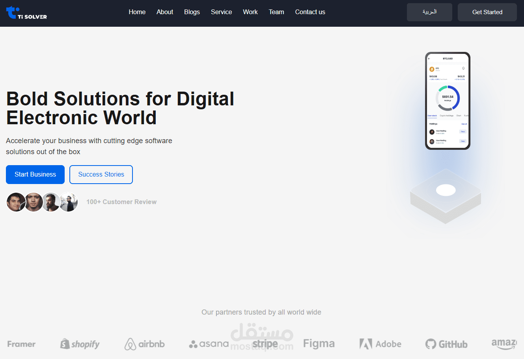Image resolution: width=524 pixels, height=359 pixels.
Task: Open Success Stories
Action: click(x=101, y=175)
